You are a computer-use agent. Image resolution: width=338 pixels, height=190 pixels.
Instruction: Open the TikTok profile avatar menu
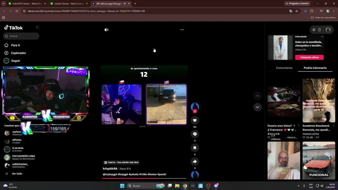[328, 30]
